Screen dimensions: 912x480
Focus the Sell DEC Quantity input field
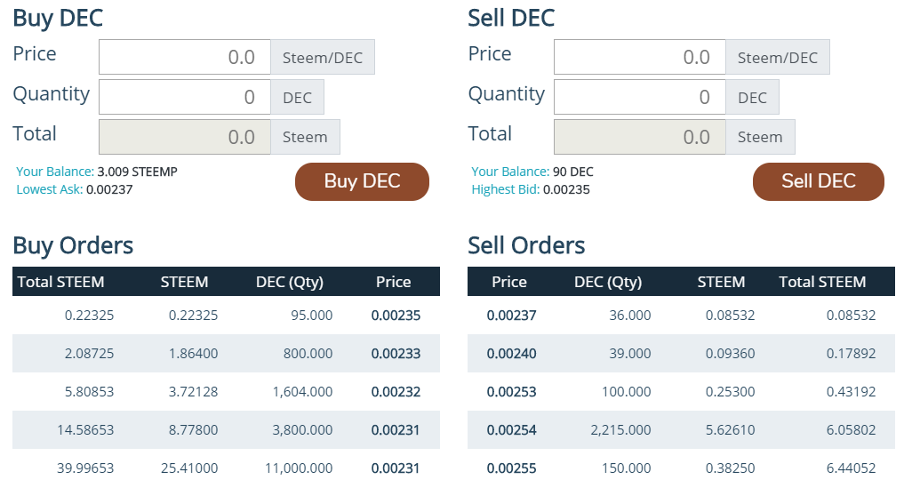tap(640, 97)
